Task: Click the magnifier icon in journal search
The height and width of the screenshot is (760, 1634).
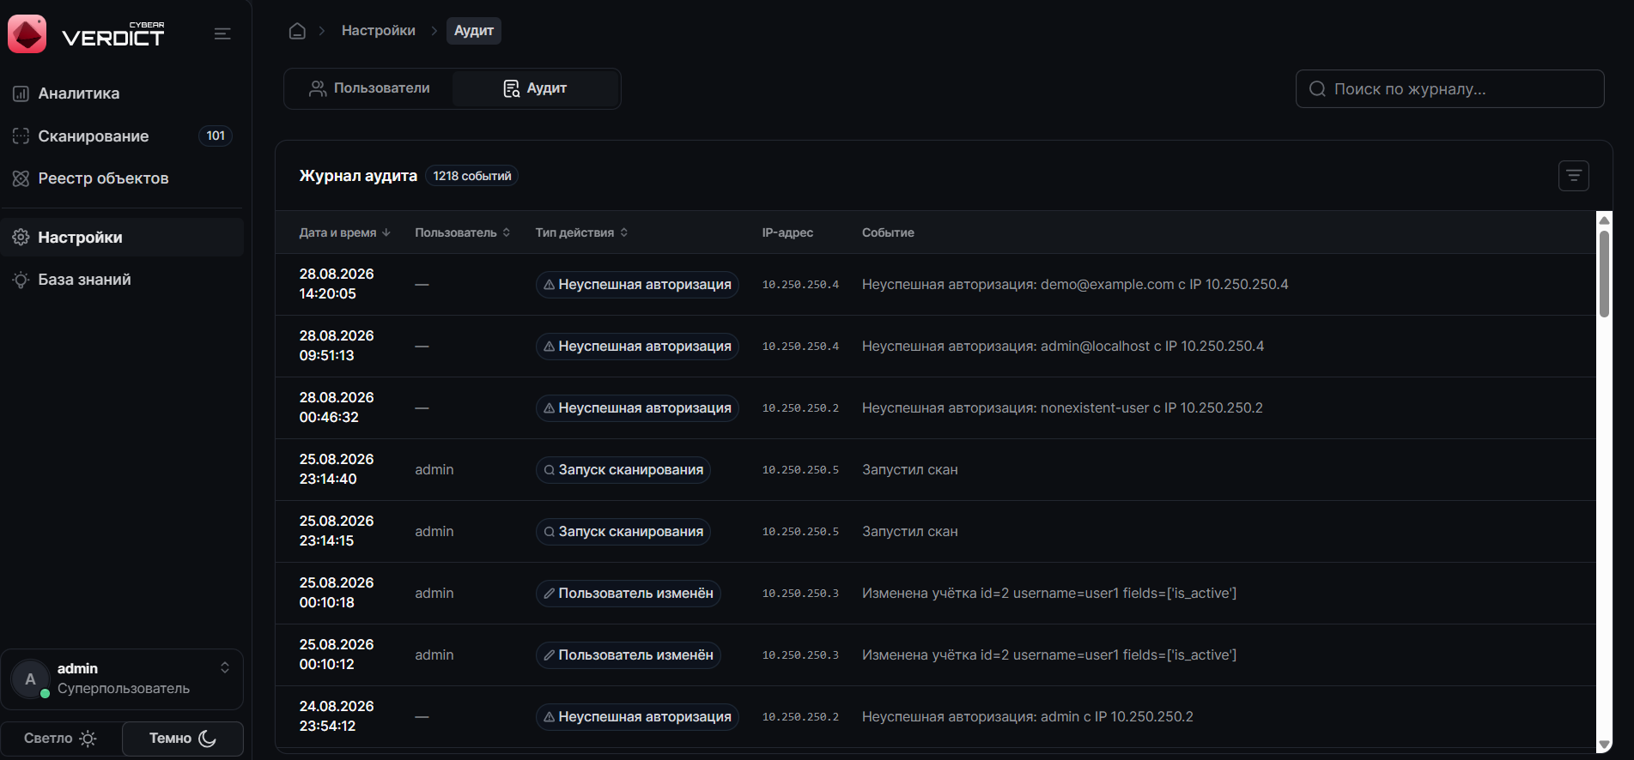Action: pyautogui.click(x=1317, y=89)
